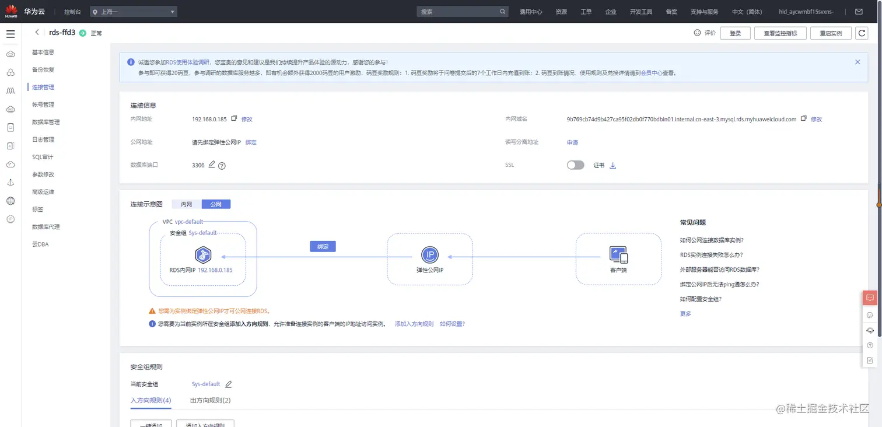Click the 客户端 client device icon
Screen dimensions: 882x427
pos(618,255)
